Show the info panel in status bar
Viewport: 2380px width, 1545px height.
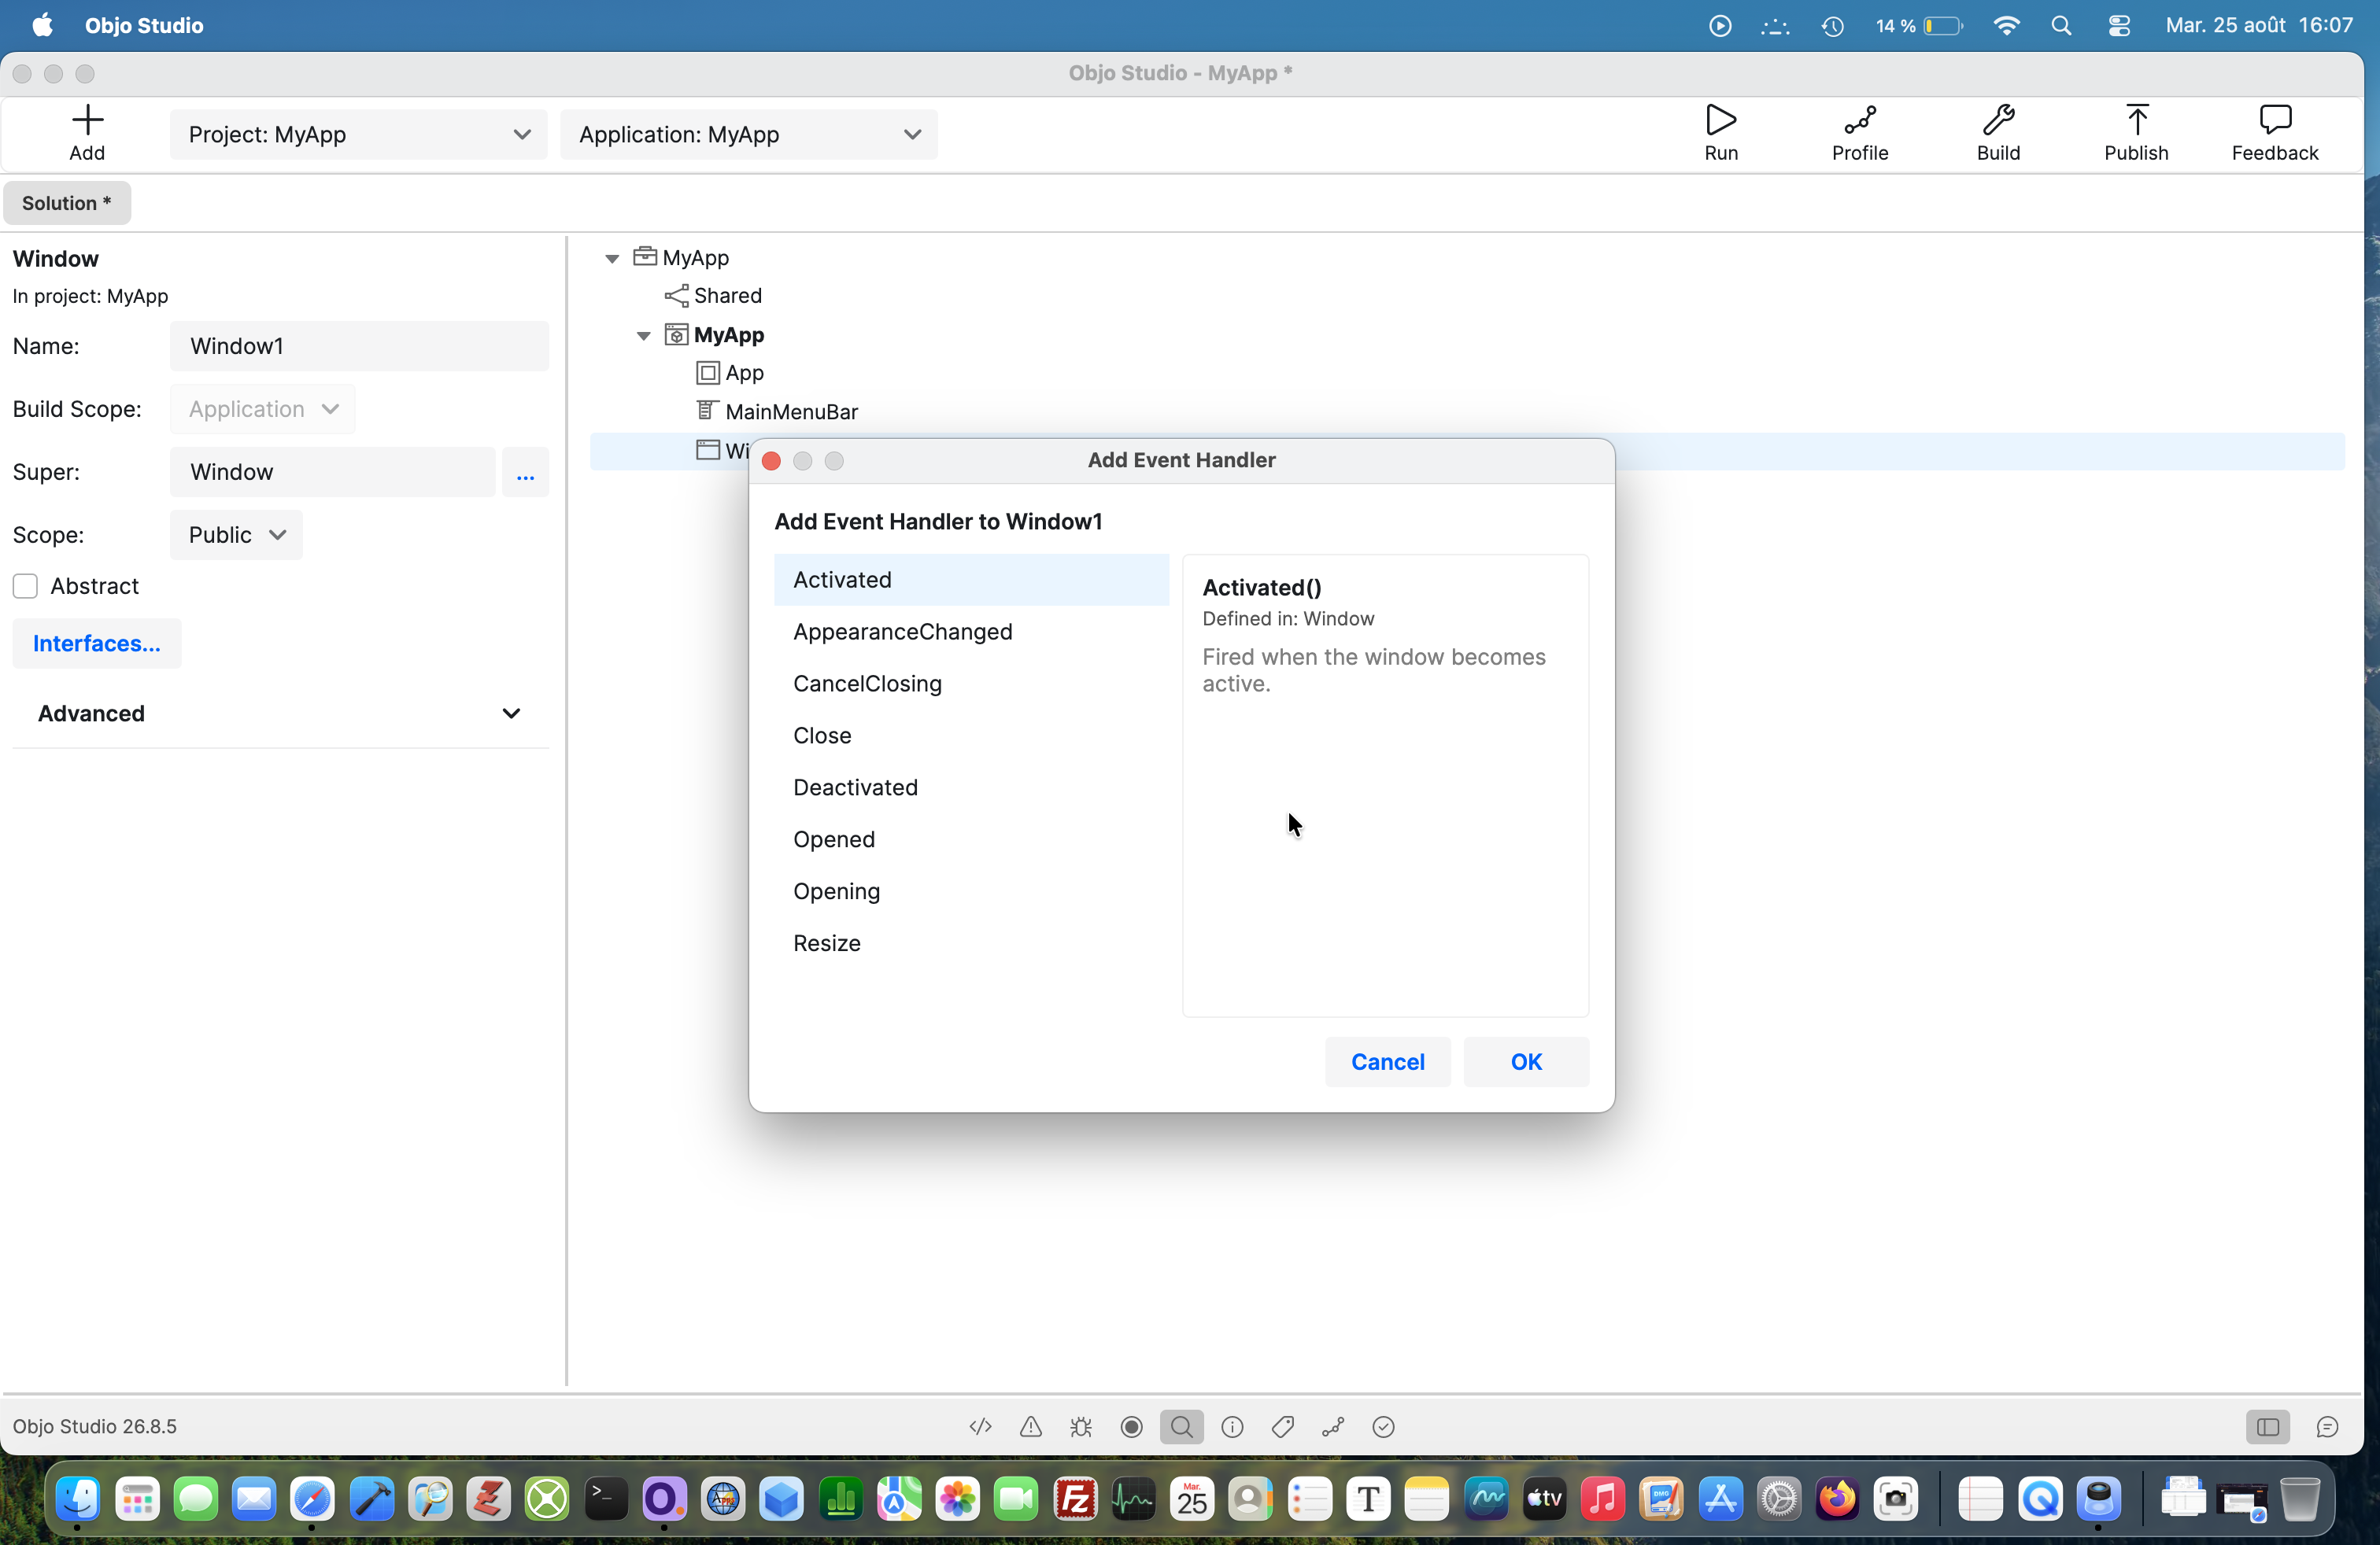(x=1232, y=1427)
